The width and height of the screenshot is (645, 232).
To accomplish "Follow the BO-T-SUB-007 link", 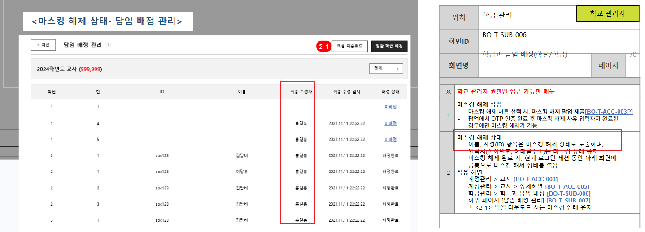I will tap(568, 200).
